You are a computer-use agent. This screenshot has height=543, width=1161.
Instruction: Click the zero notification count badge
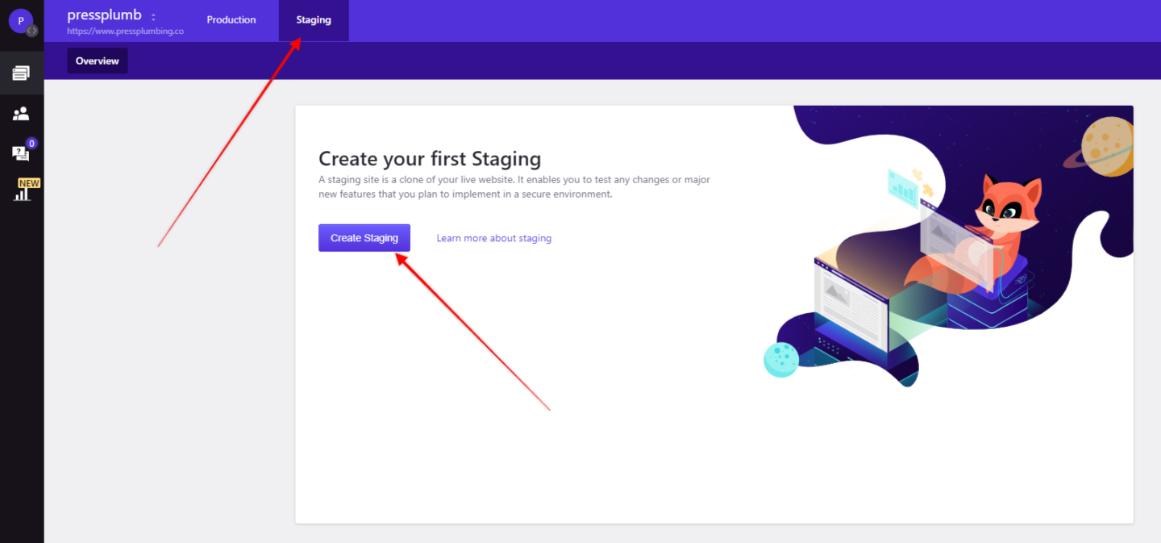point(31,144)
